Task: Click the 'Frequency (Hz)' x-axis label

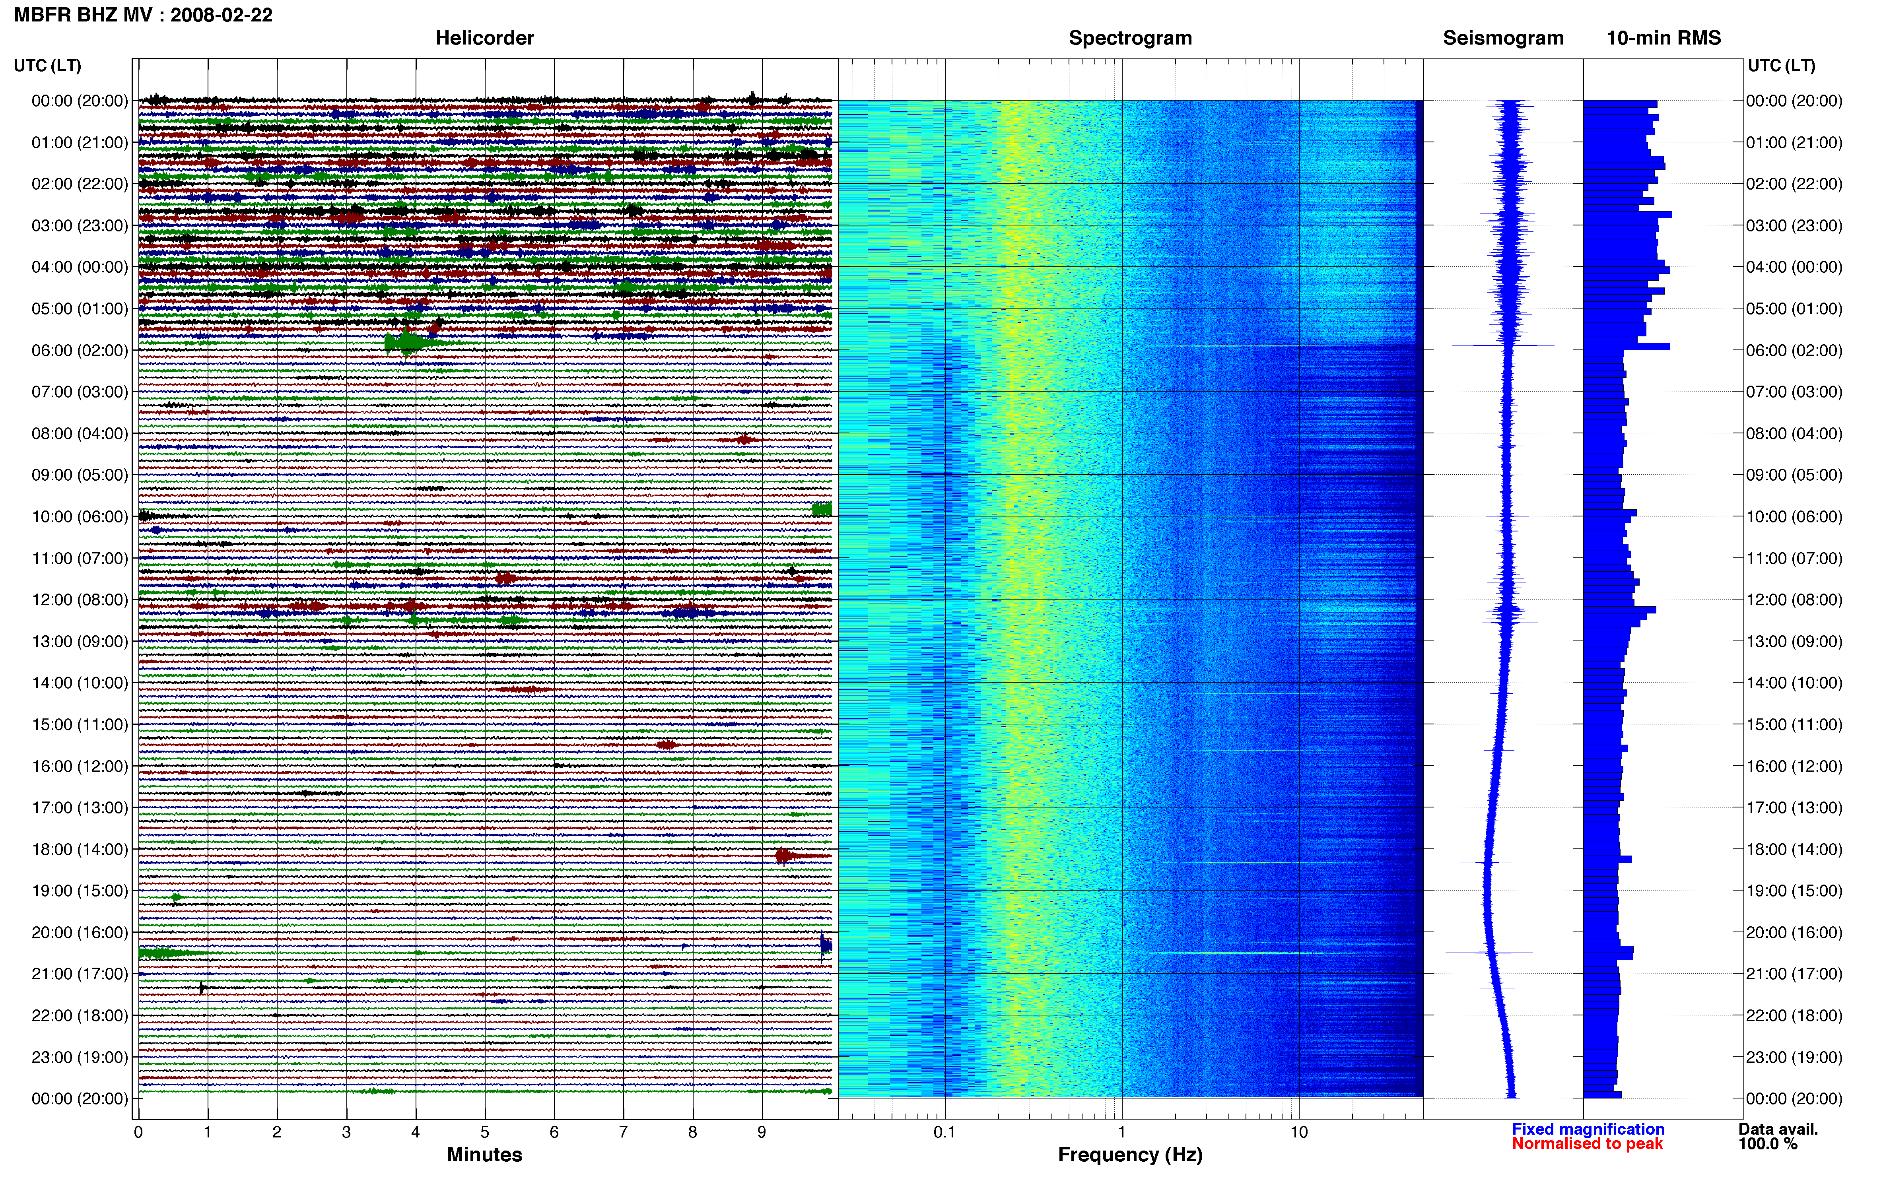Action: [1130, 1155]
